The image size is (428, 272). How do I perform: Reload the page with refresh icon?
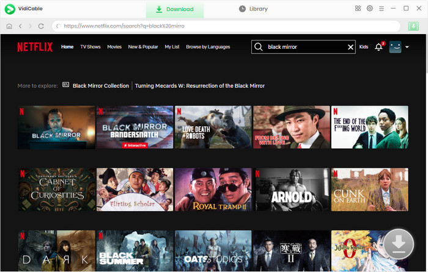coord(41,26)
